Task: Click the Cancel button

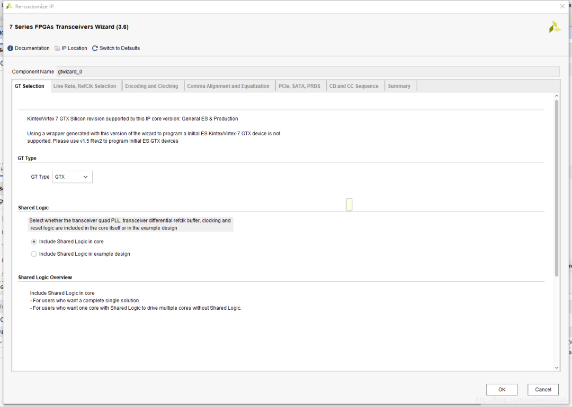Action: [x=543, y=390]
